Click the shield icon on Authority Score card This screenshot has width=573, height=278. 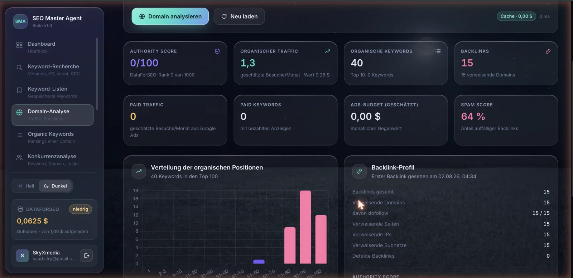click(217, 51)
